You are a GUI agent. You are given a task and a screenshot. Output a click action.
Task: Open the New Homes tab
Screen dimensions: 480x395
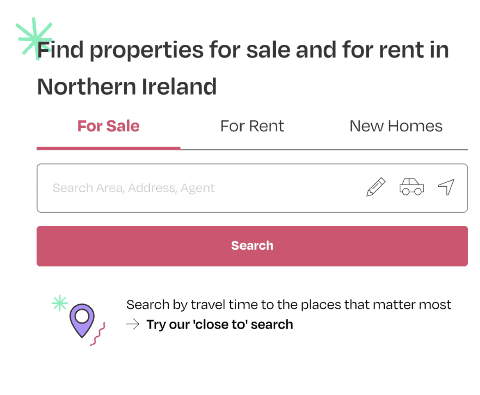[396, 126]
